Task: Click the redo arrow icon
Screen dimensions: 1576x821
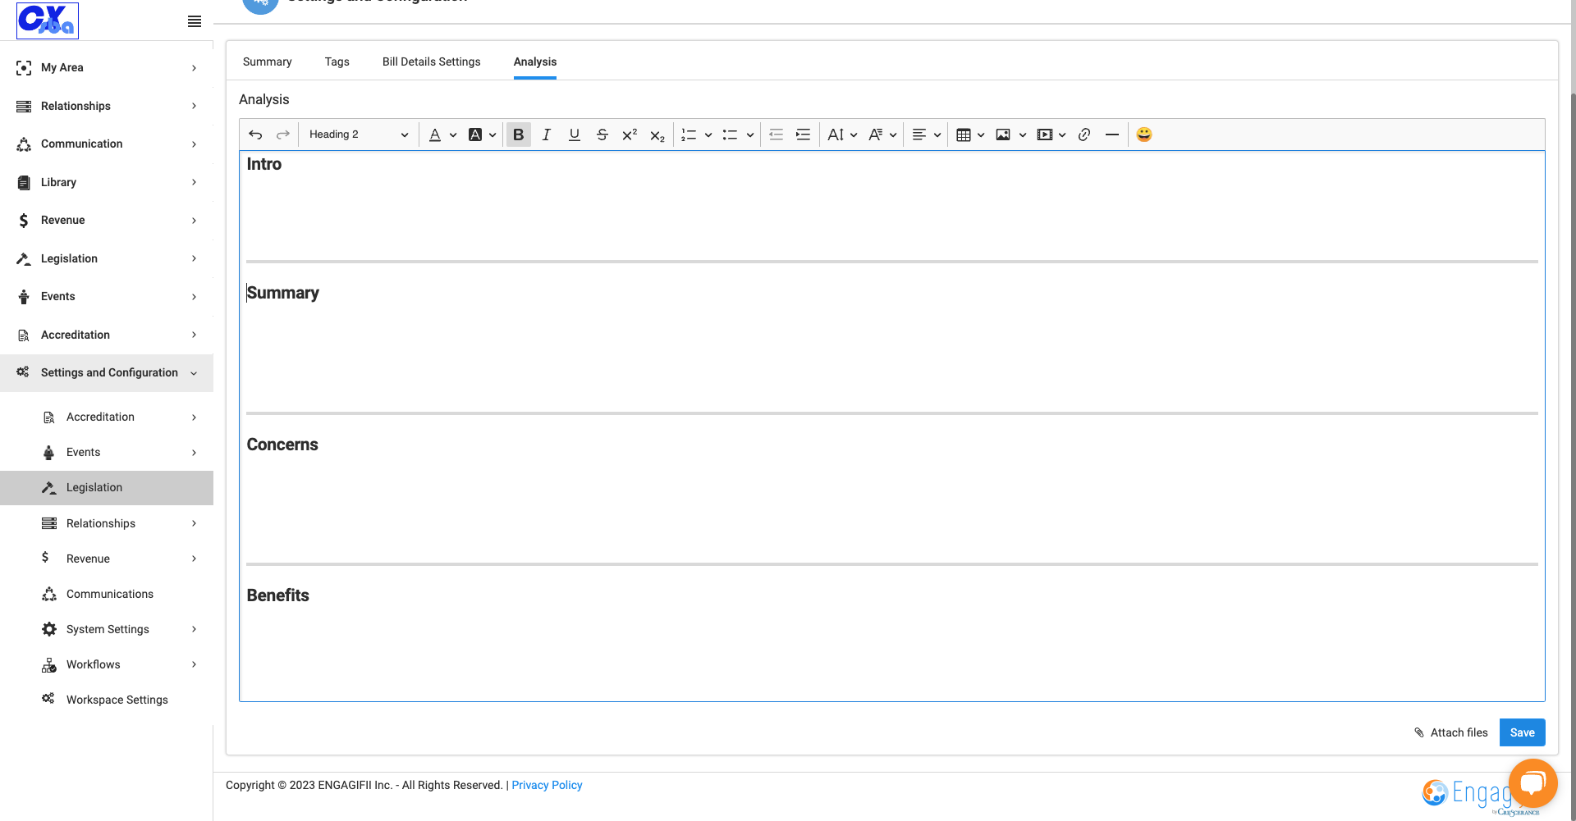Action: click(283, 135)
